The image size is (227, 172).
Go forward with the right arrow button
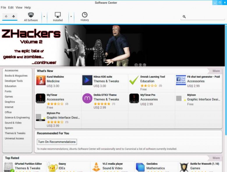pyautogui.click(x=13, y=16)
